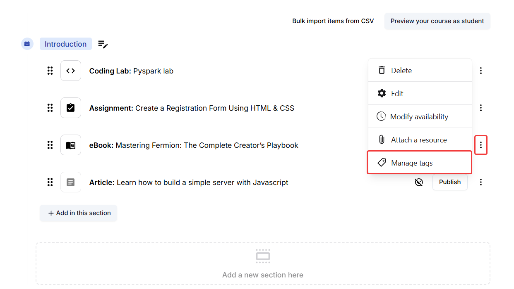Select Modify availability menu option
Image resolution: width=514 pixels, height=289 pixels.
(x=419, y=117)
